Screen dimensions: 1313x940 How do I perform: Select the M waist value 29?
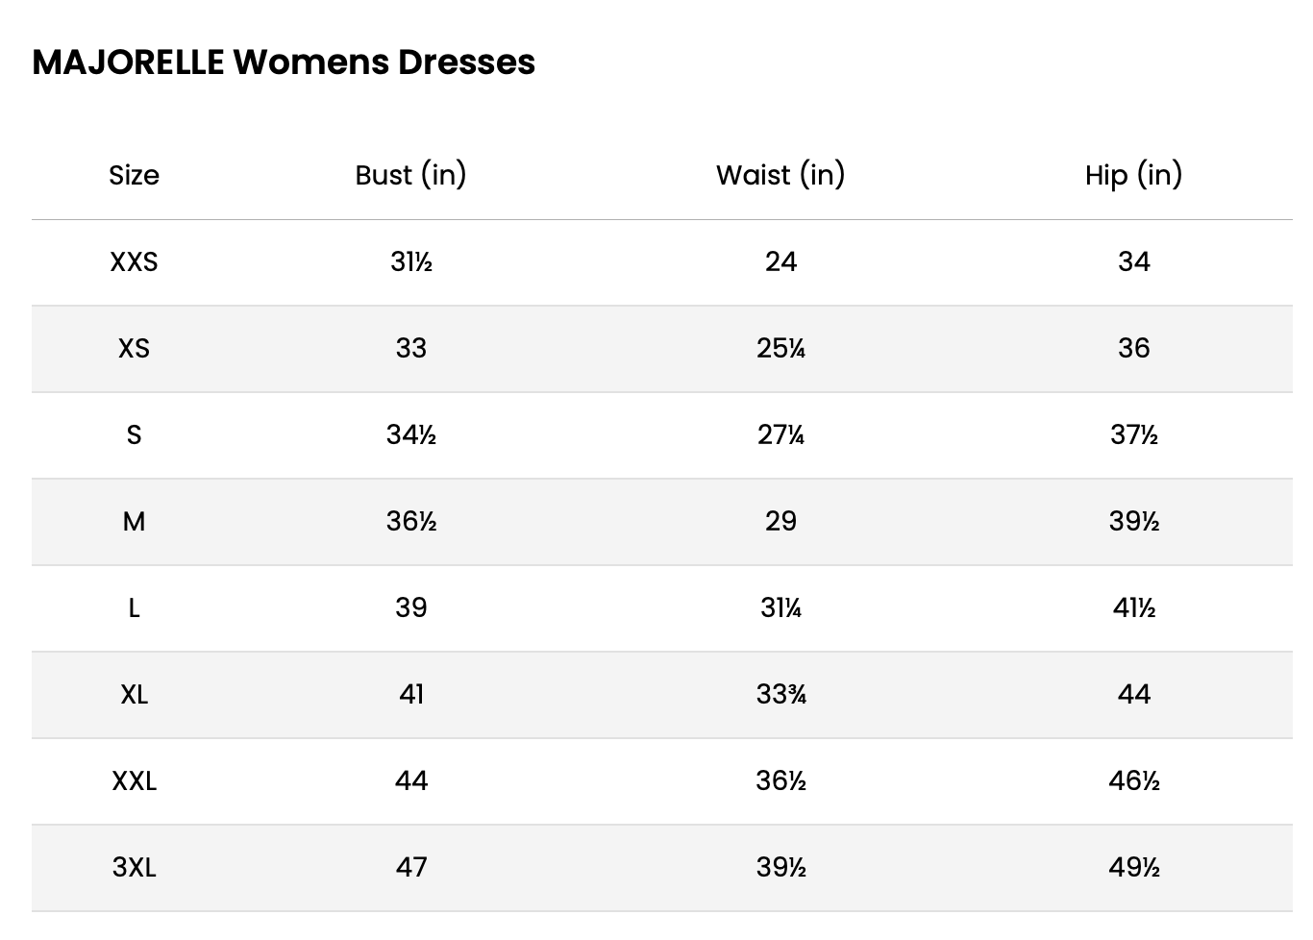780,521
